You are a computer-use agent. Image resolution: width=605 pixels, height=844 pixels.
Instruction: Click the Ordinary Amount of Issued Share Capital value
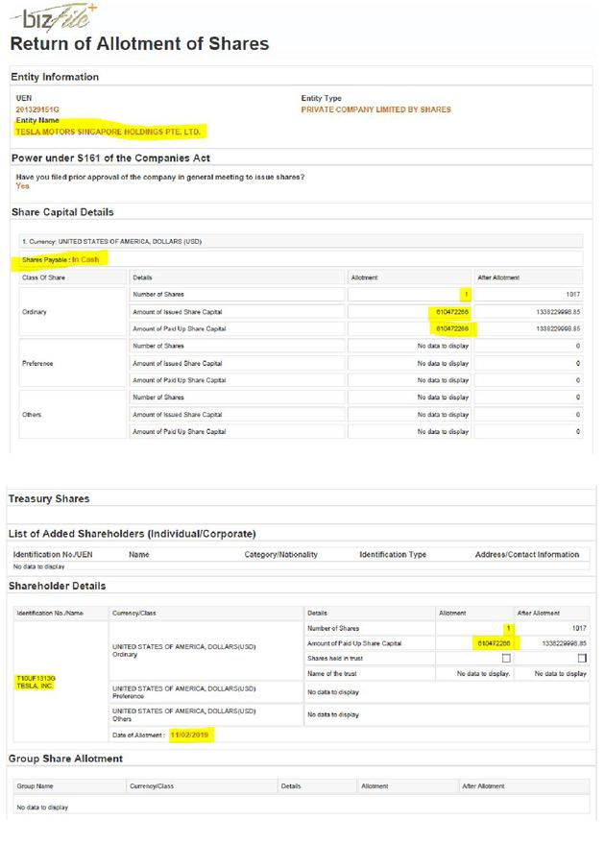tap(452, 312)
